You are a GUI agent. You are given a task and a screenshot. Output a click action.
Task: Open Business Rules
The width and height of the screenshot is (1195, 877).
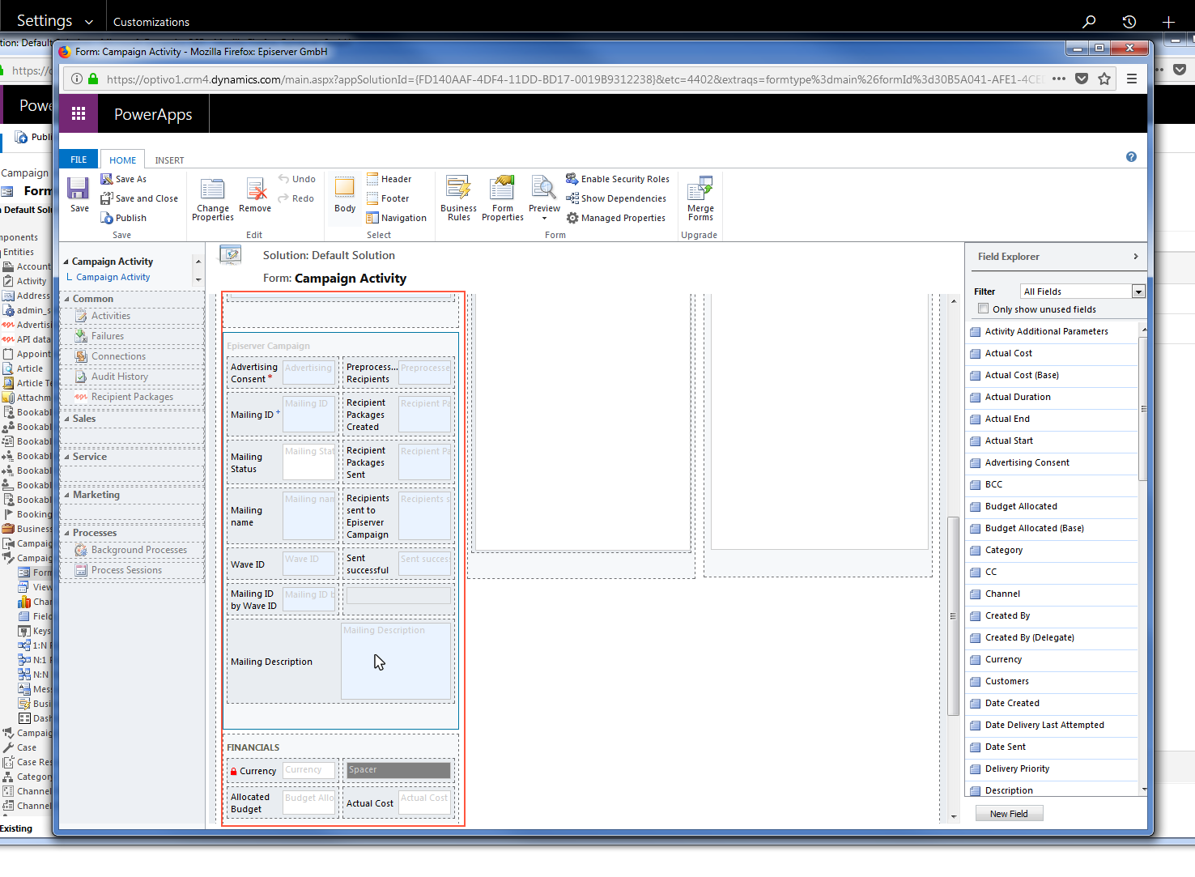click(459, 199)
